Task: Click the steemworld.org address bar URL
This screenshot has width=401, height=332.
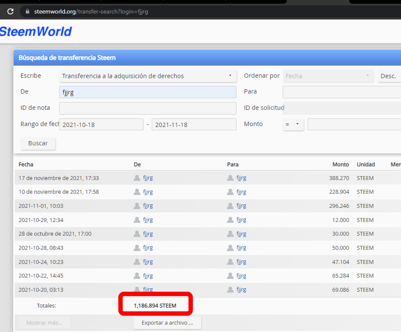Action: [91, 12]
